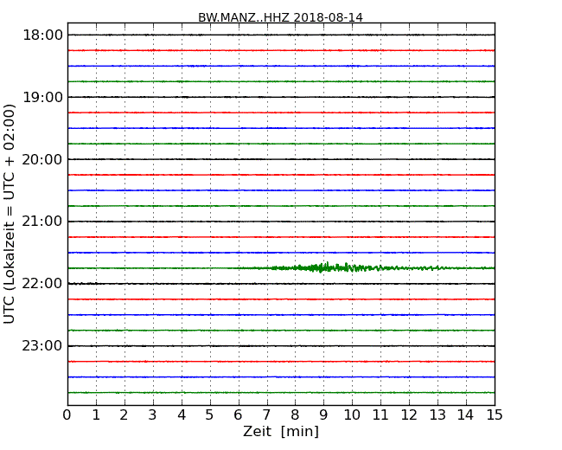Click the 5 minute tick label
This screenshot has width=562, height=450.
click(210, 415)
